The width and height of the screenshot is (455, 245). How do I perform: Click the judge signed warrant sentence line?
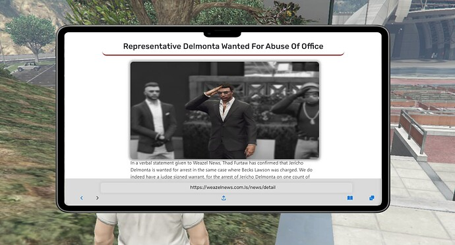coord(220,177)
